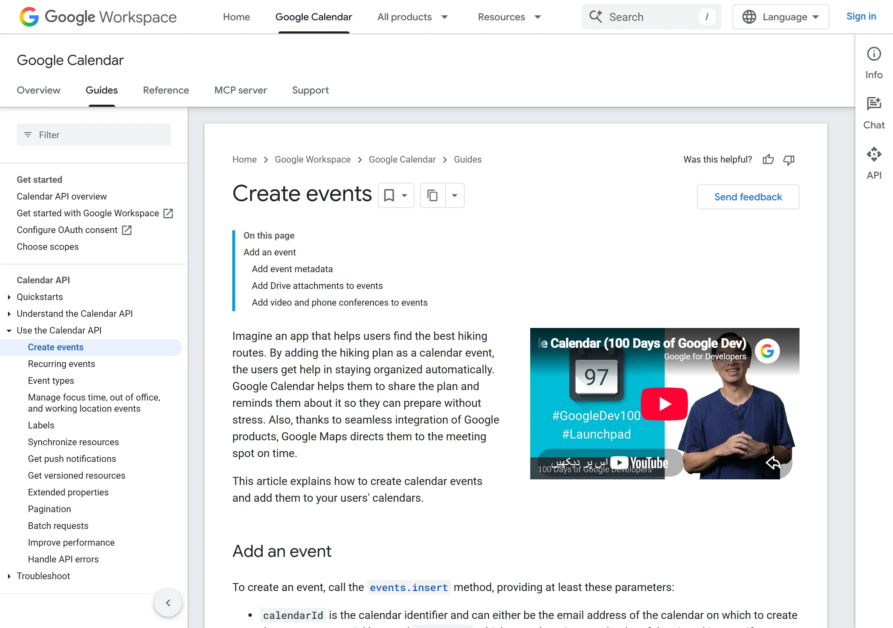Screen dimensions: 893x628
Task: Open the copy page options dropdown
Action: click(454, 195)
